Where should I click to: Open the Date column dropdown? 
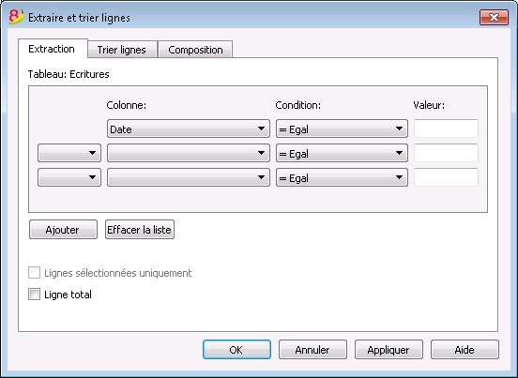(x=189, y=129)
